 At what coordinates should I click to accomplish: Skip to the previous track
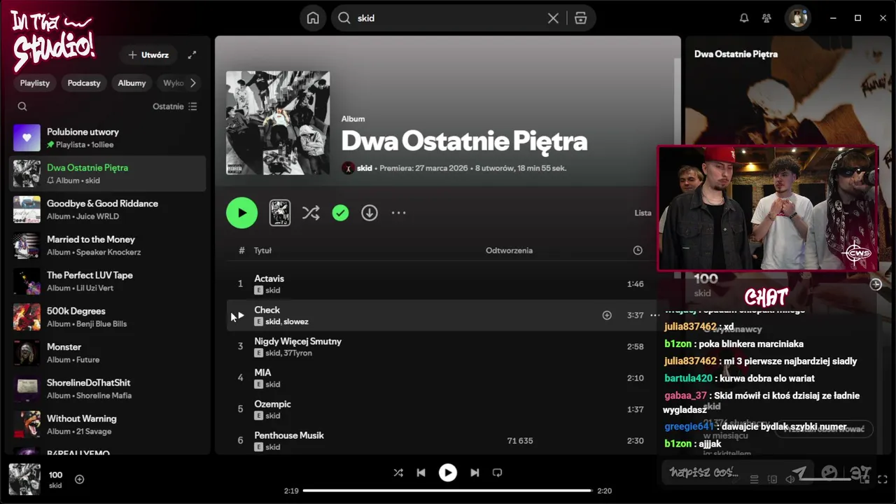click(x=421, y=472)
